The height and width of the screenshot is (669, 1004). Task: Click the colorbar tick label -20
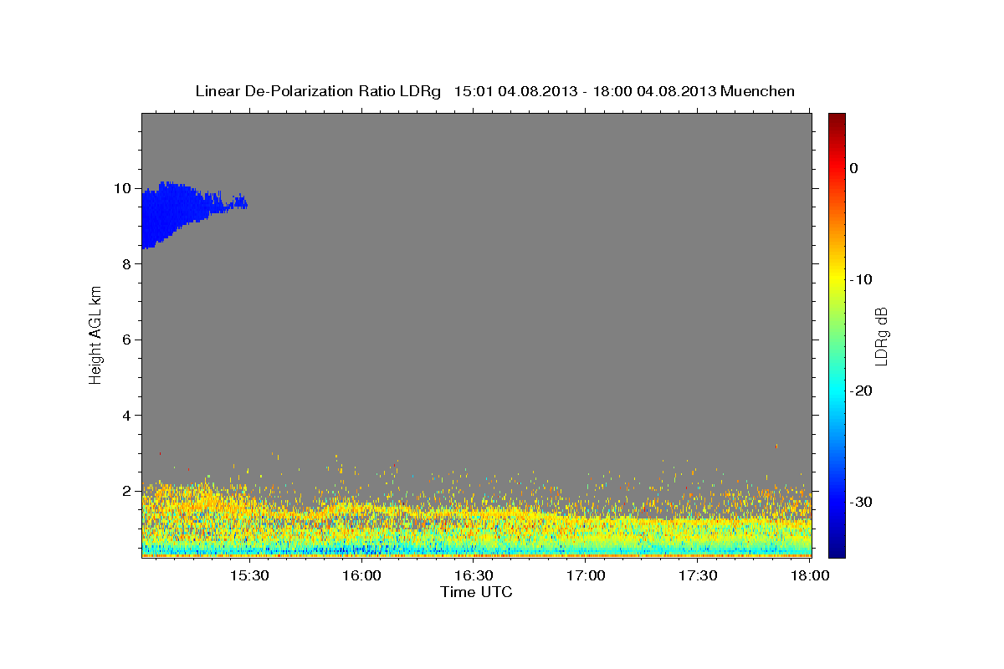(x=860, y=391)
